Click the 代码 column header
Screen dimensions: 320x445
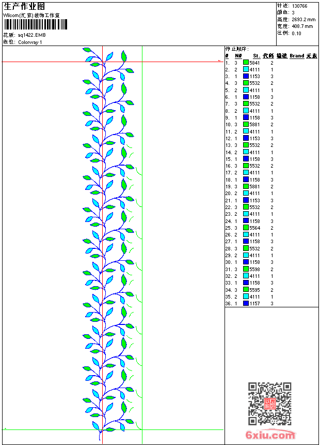[268, 56]
